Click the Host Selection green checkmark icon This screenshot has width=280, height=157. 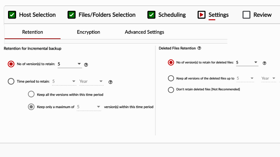(x=12, y=15)
